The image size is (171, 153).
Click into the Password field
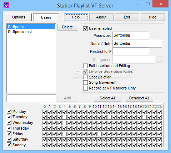pos(131,35)
